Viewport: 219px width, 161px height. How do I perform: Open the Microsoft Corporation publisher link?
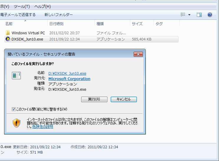point(69,79)
